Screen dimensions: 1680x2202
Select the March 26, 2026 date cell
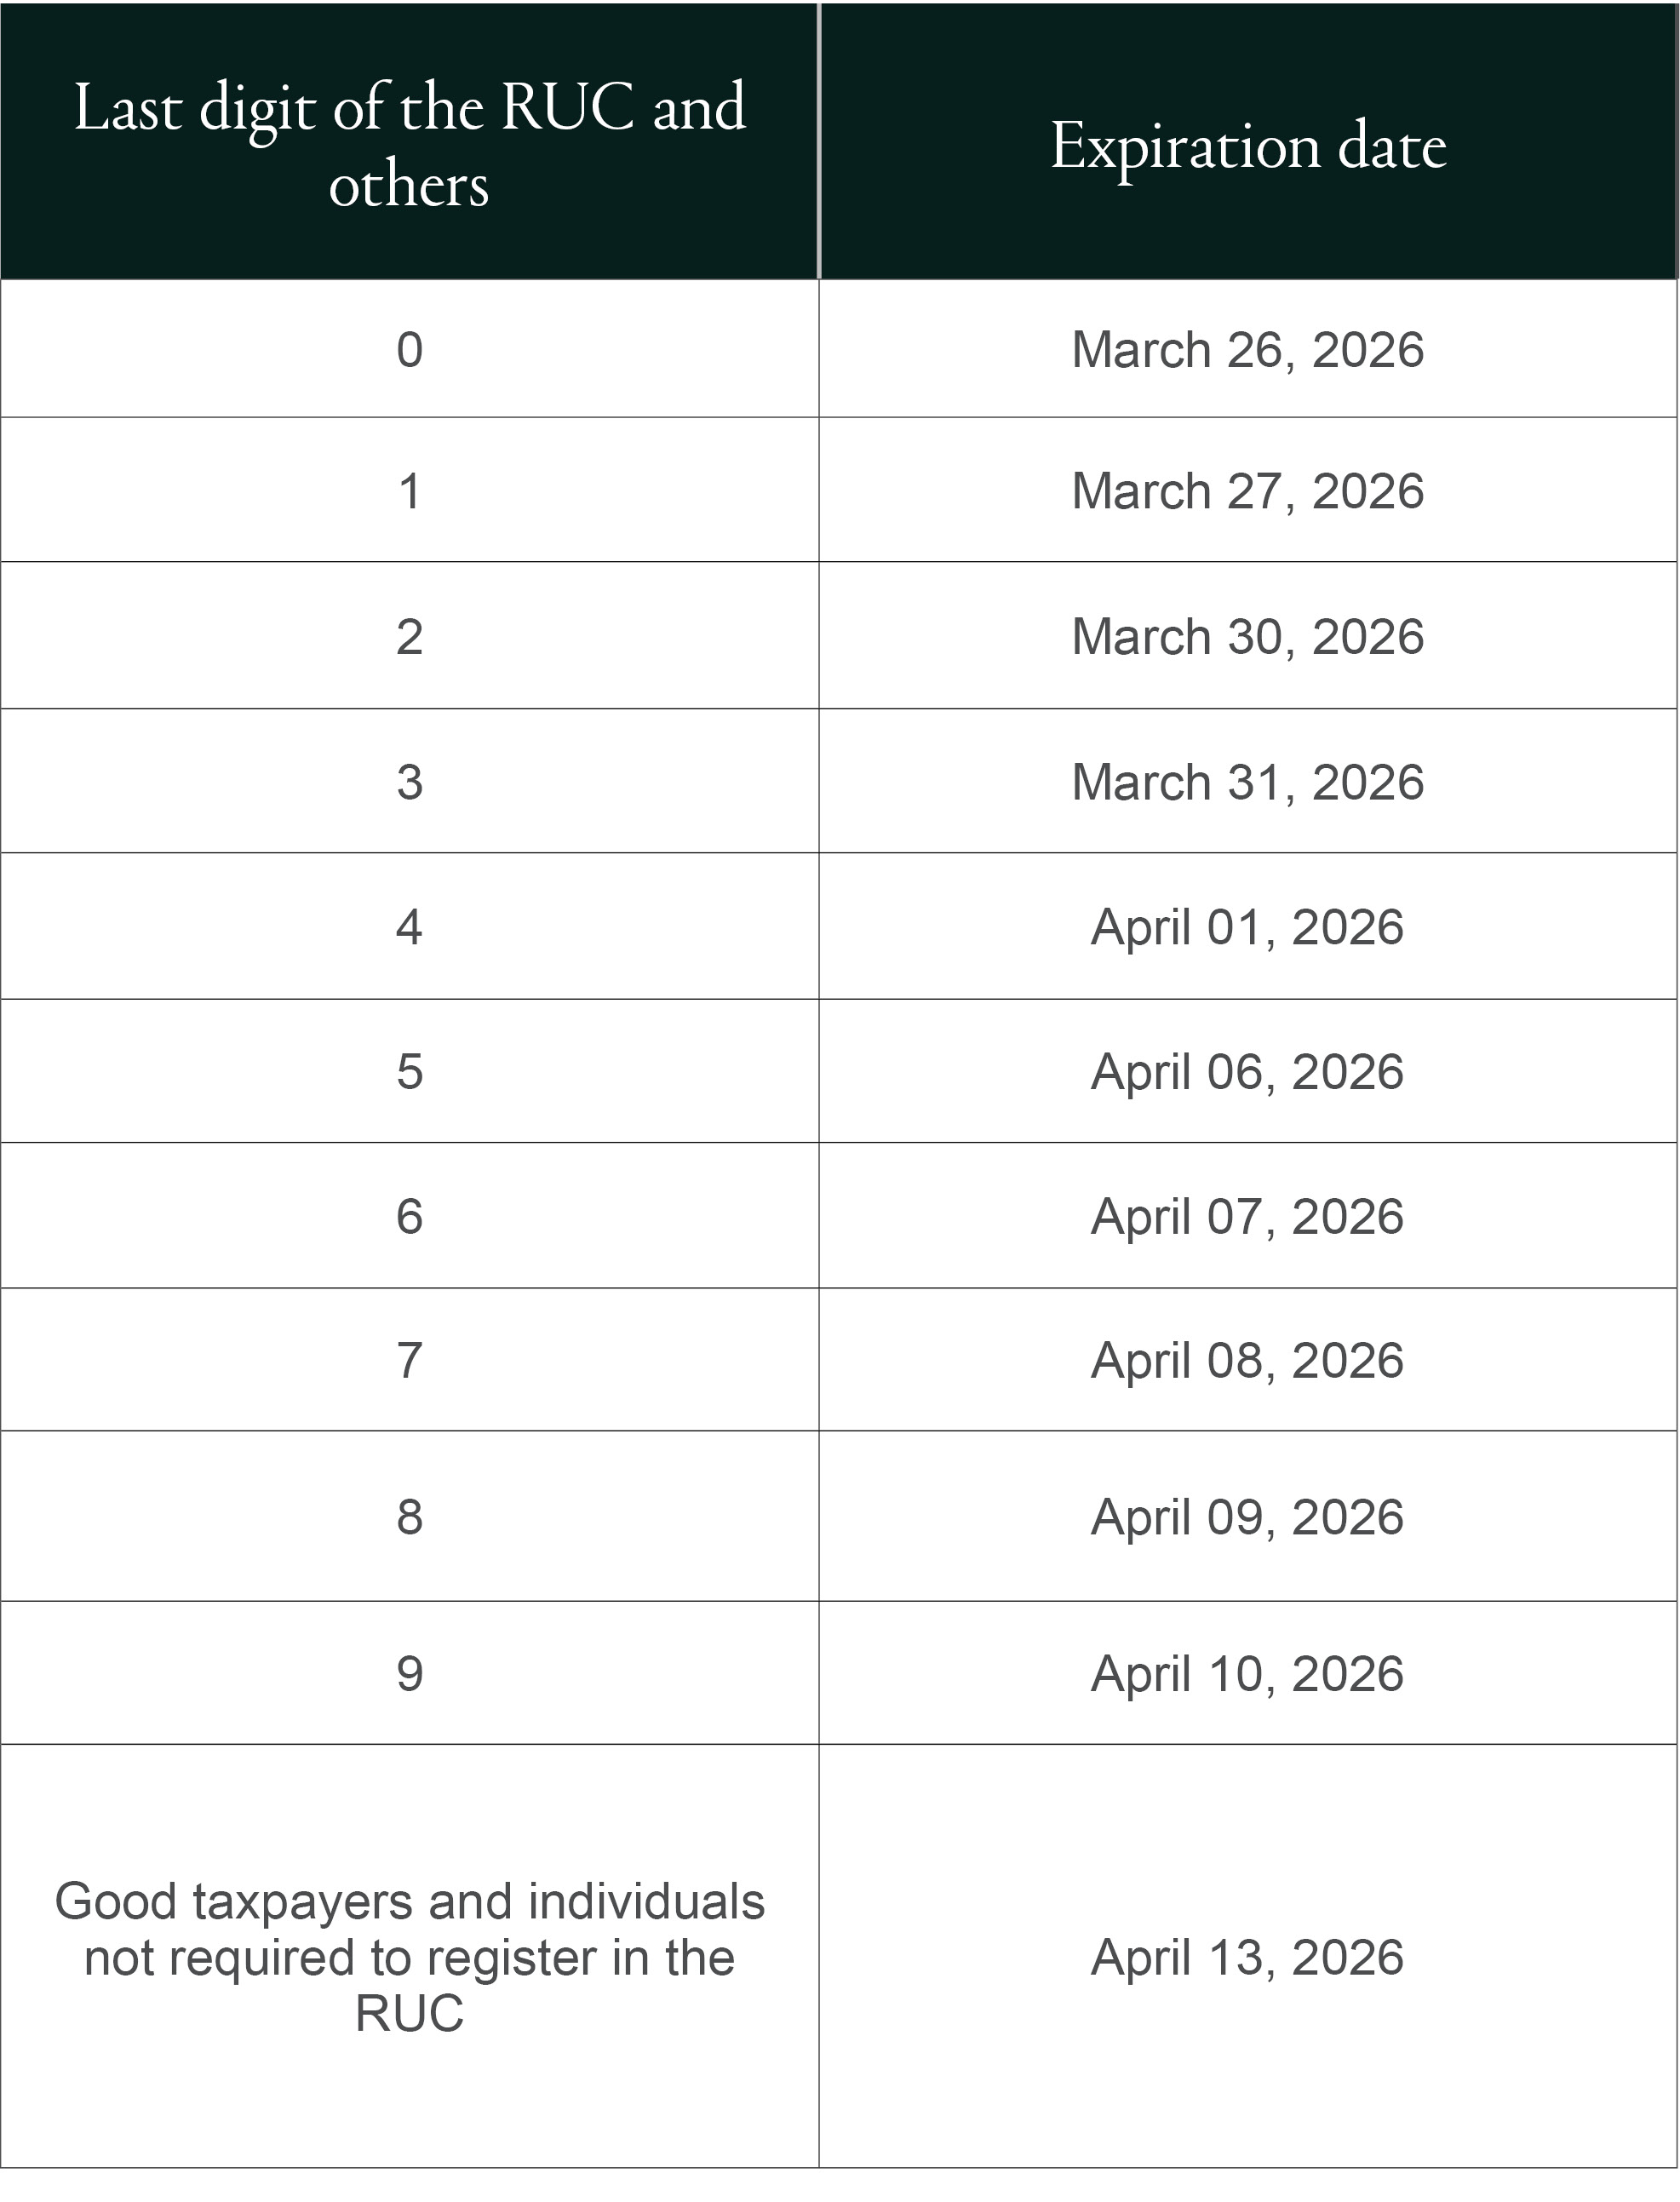coord(1248,349)
